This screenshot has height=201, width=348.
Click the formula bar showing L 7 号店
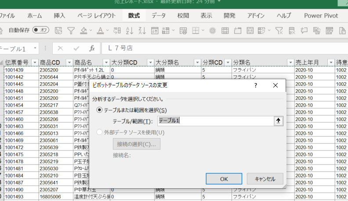(225, 48)
